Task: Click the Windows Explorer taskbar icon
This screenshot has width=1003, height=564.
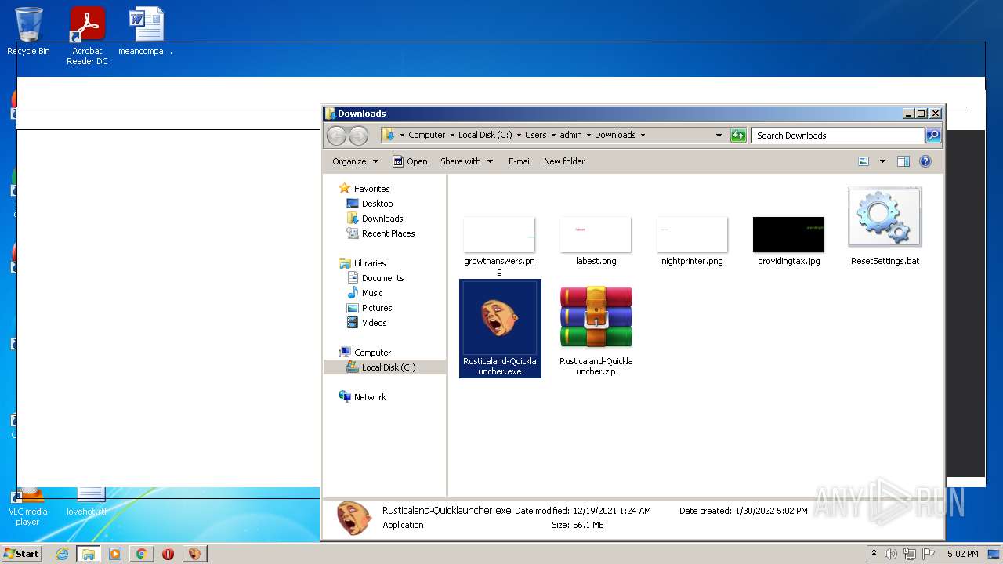Action: [x=89, y=554]
